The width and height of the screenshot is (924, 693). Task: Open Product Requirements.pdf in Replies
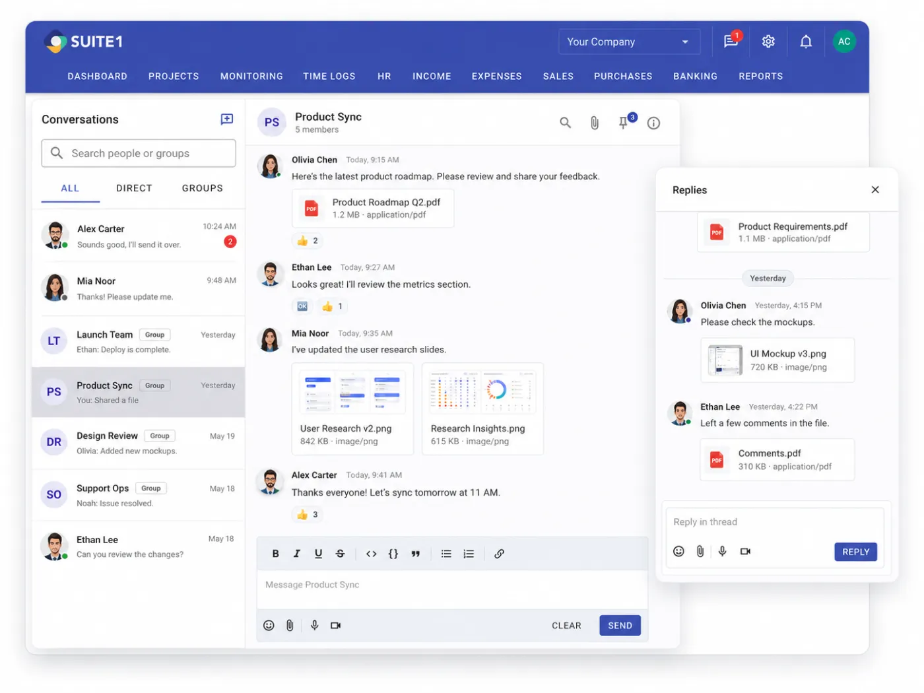coord(783,232)
